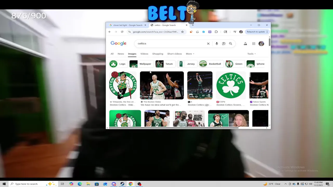Clear the celtics search query
Viewport: 333px width, 187px height.
208,44
